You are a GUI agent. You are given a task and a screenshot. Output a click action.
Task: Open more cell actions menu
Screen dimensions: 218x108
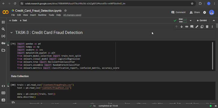click(212, 27)
